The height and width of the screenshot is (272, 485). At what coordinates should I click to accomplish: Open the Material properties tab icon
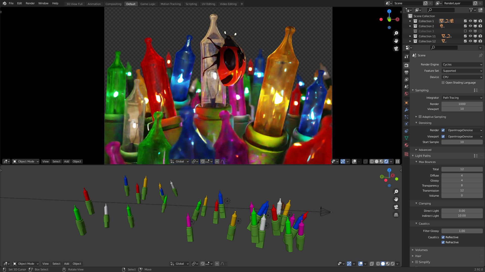point(406,145)
